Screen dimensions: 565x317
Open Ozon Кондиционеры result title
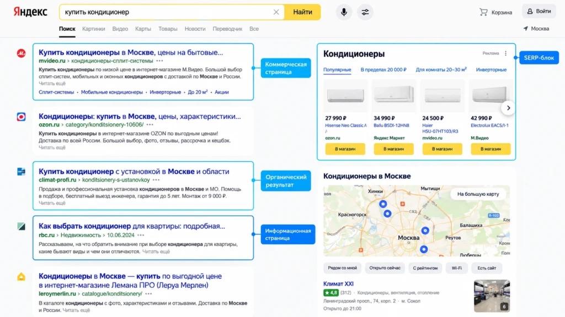(140, 117)
